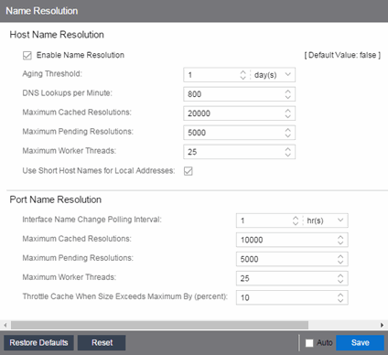Screen dimensions: 388x355
Task: Decrement DNS Lookups per Minute
Action: (x=287, y=97)
